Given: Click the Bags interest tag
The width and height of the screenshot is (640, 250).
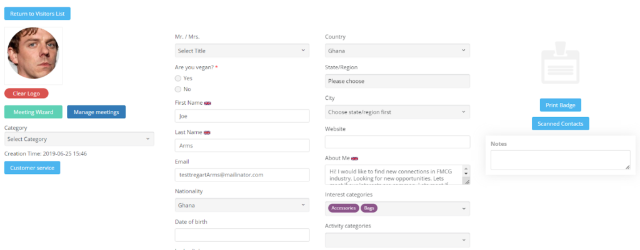Looking at the screenshot, I should click(x=369, y=208).
